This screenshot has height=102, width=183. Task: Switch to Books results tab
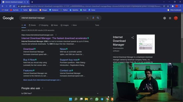[32, 25]
